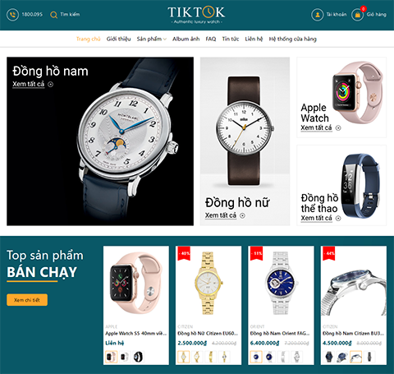This screenshot has width=394, height=374.
Task: Click the Đồng hồ nam Montblanc banner image
Action: pyautogui.click(x=100, y=141)
